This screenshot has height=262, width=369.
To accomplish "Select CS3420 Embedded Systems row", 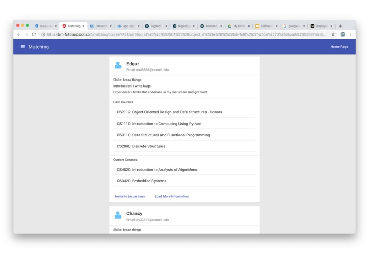I will point(185,181).
